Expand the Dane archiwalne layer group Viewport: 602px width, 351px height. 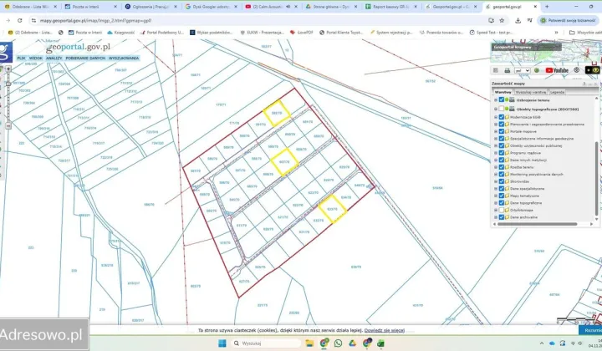[x=496, y=217]
